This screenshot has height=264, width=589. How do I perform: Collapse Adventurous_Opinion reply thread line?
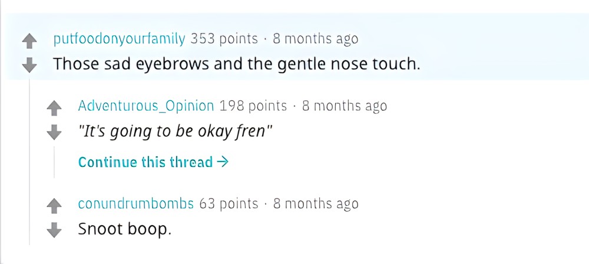(54, 162)
